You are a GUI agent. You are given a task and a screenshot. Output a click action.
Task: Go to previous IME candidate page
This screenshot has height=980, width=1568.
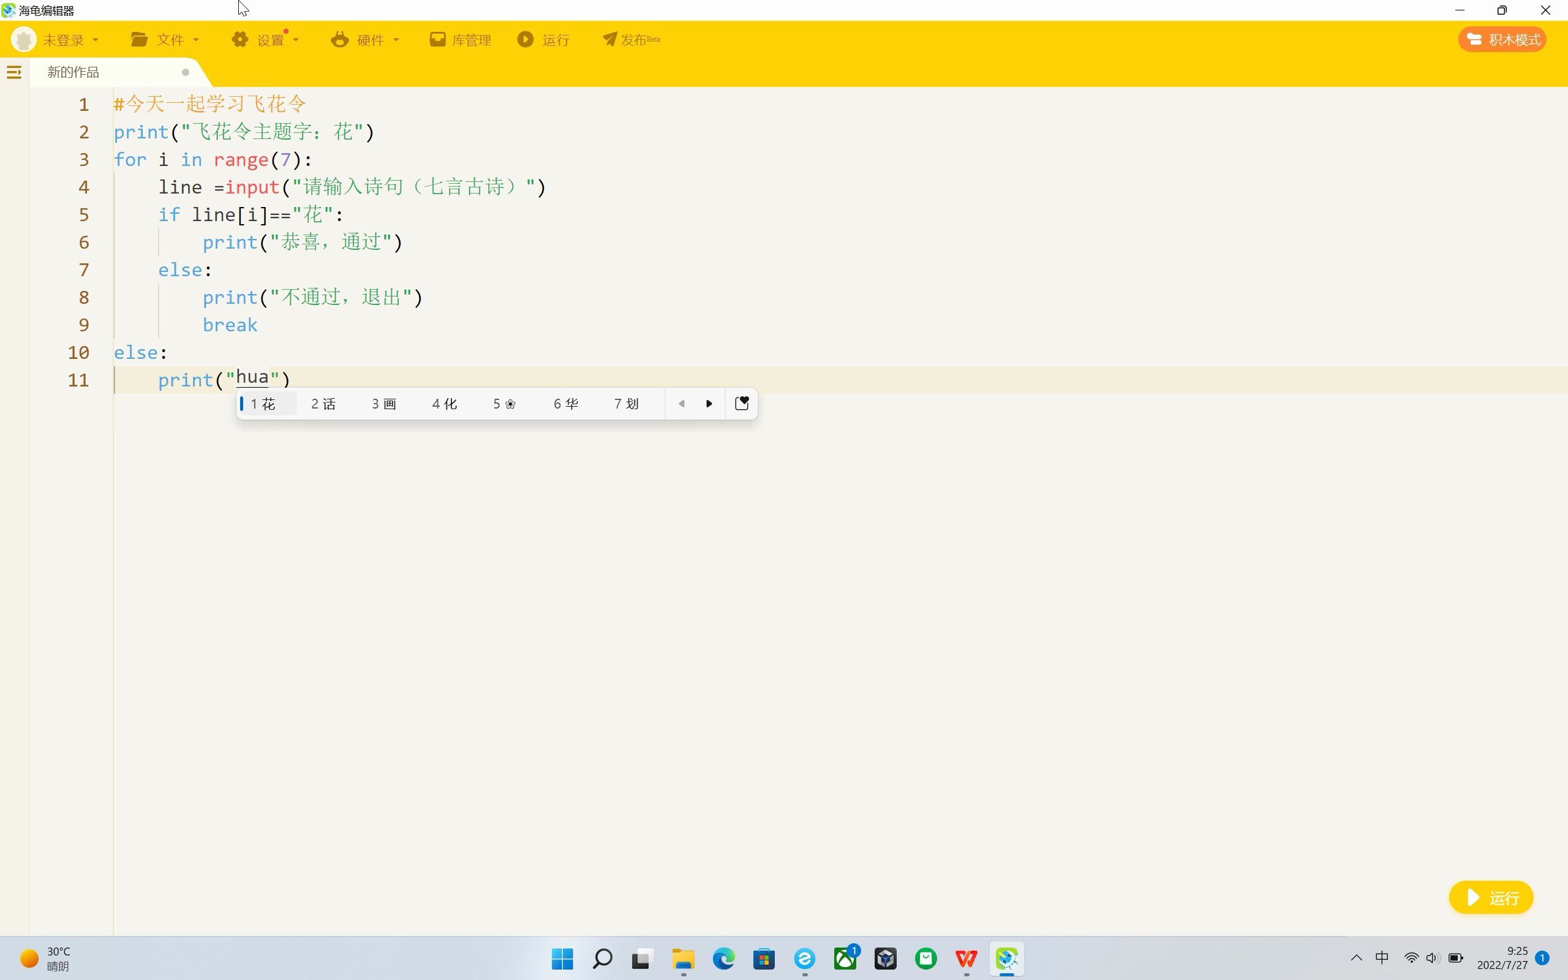point(682,403)
